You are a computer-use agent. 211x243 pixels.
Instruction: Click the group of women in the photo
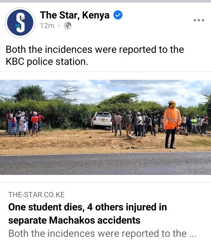(25, 123)
